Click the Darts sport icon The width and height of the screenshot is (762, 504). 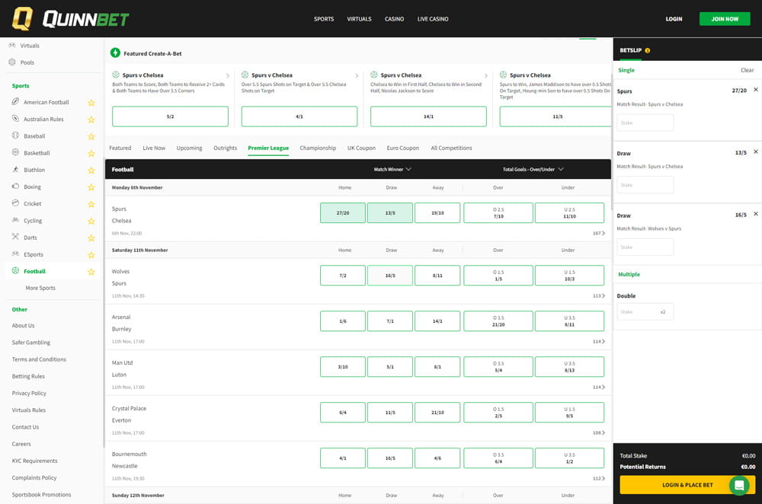pyautogui.click(x=15, y=237)
